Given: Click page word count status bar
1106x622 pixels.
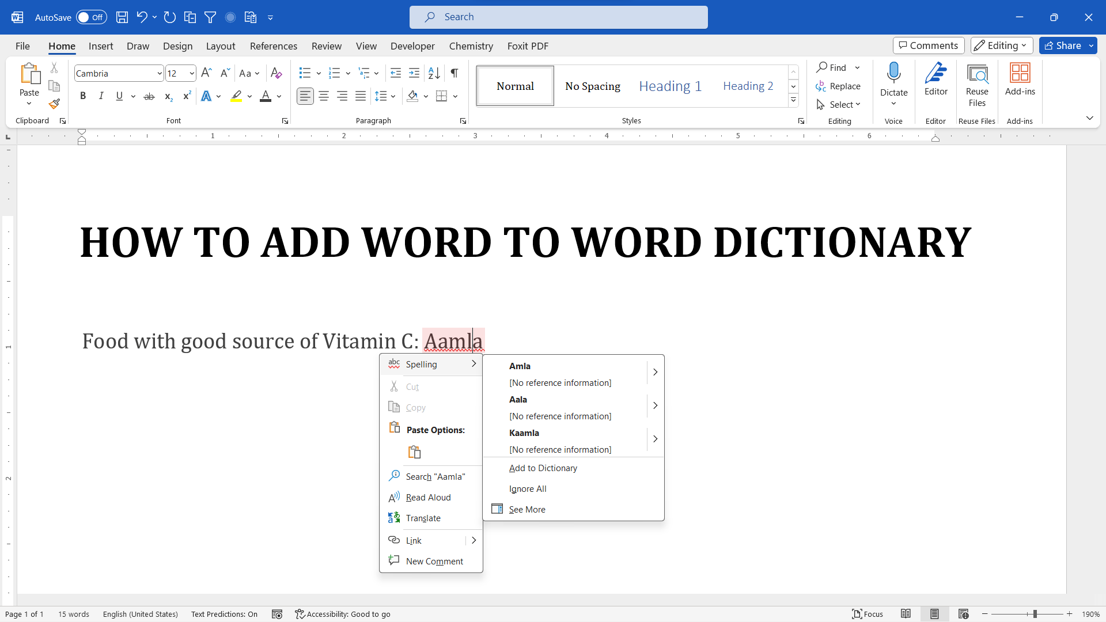Looking at the screenshot, I should pyautogui.click(x=73, y=613).
